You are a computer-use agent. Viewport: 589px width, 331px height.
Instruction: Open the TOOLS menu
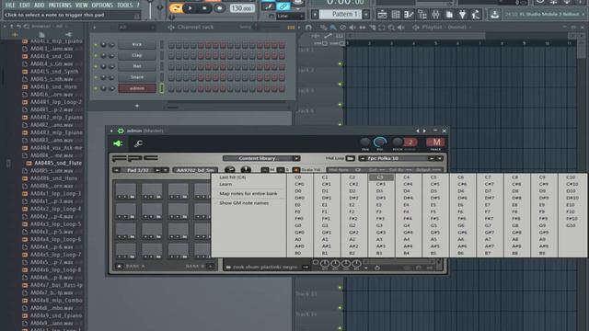[x=125, y=5]
